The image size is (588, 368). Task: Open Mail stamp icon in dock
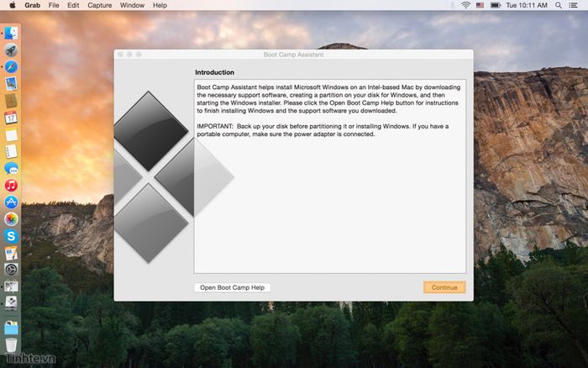11,84
